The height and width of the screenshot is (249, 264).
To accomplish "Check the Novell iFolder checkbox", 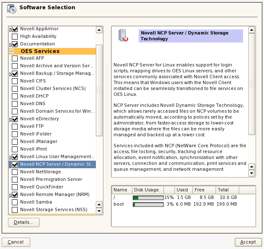I will coord(15,134).
